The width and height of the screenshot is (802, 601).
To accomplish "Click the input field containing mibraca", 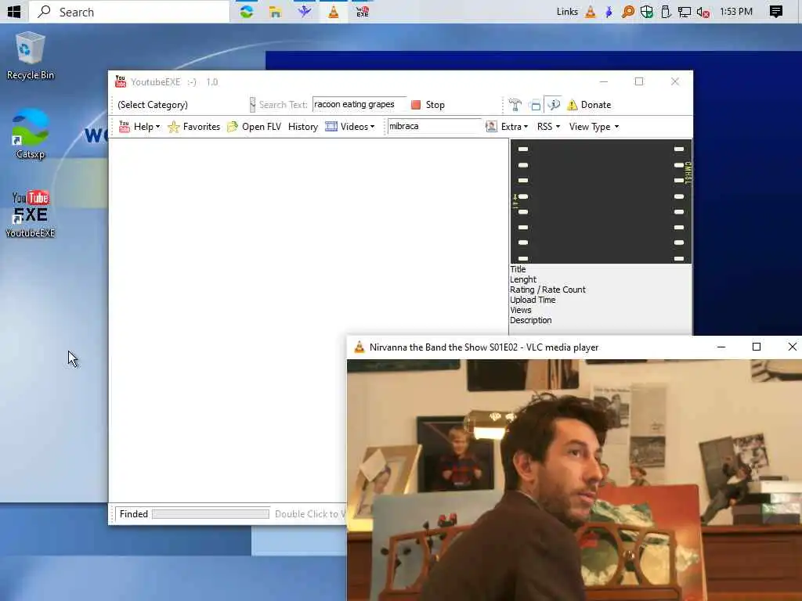I will 434,126.
